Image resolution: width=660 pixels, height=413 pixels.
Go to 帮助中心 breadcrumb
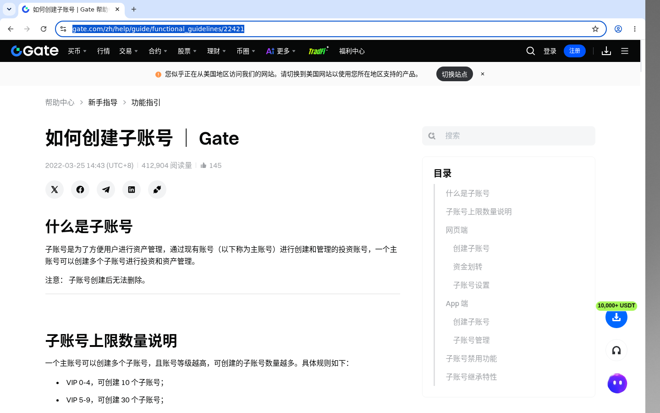click(60, 102)
